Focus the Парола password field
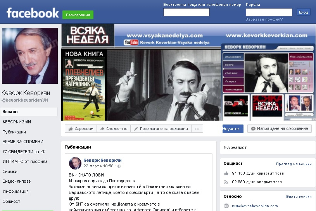Image resolution: width=316 pixels, height=211 pixels. 269,12
